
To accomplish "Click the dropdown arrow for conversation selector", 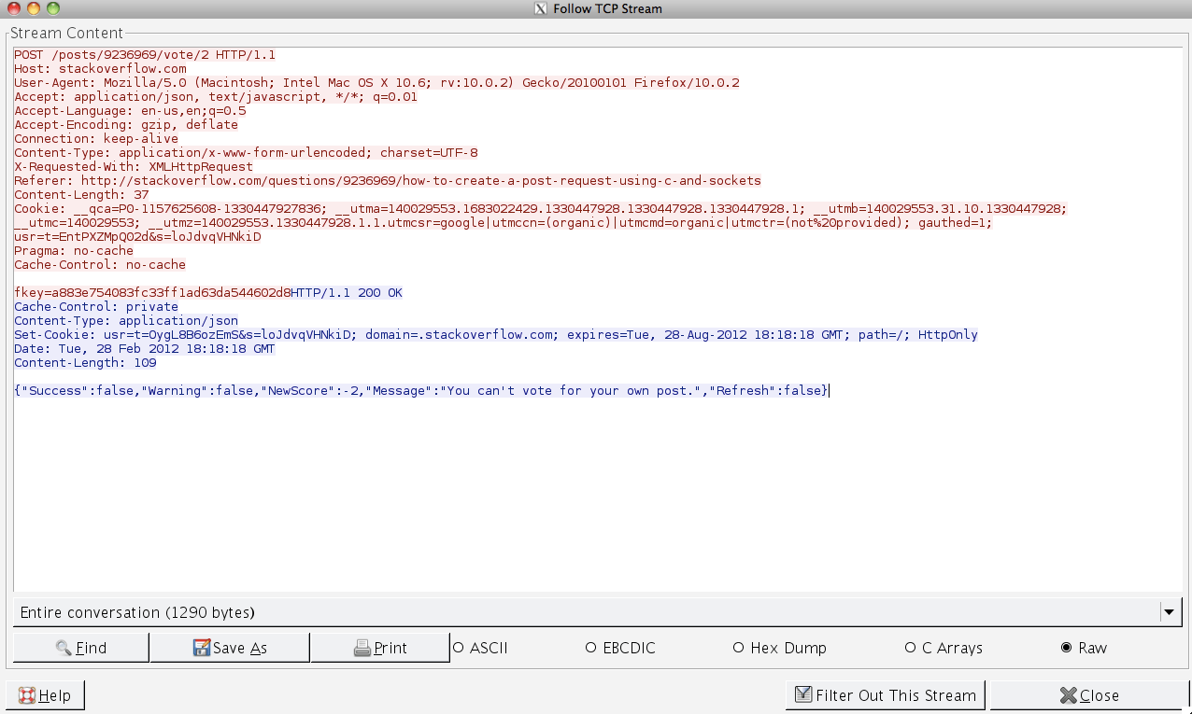I will click(1171, 612).
